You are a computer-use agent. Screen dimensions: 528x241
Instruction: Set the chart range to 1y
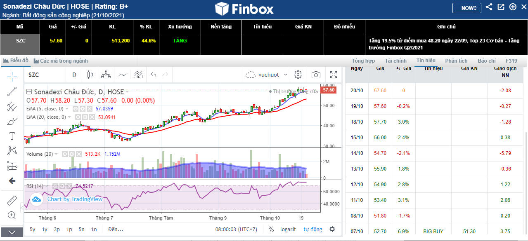[x=45, y=229]
